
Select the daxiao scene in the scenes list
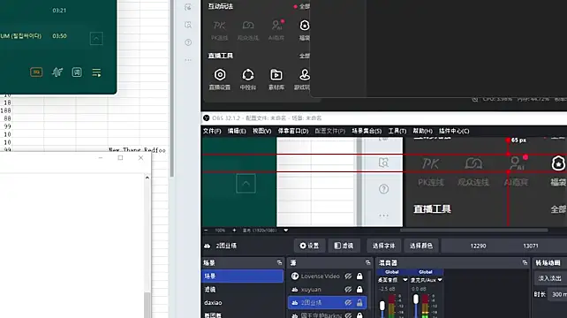(242, 302)
